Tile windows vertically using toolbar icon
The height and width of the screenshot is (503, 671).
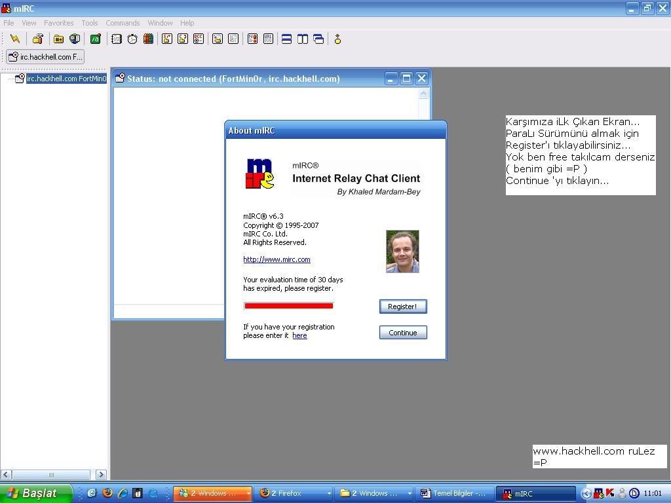[x=303, y=39]
